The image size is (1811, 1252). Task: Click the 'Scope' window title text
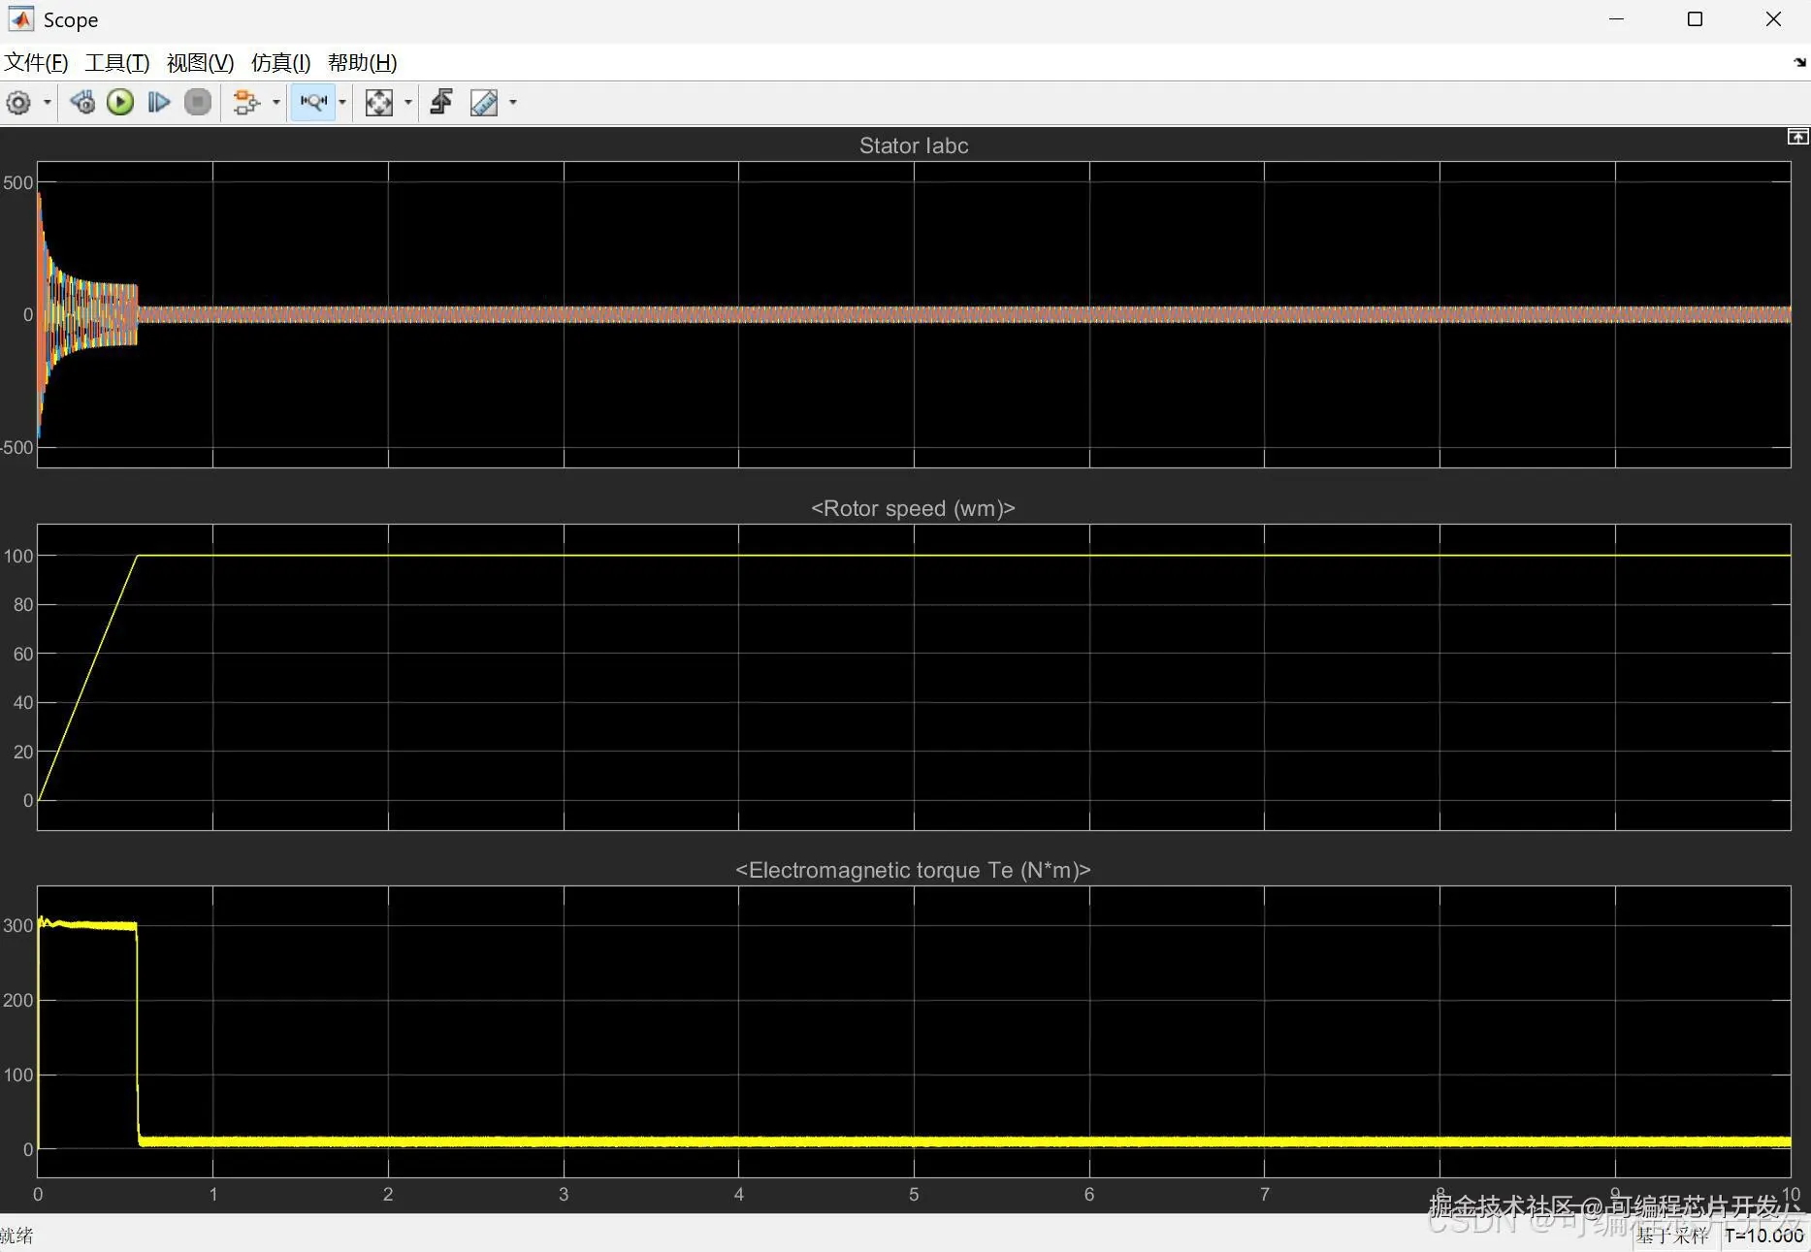(71, 20)
